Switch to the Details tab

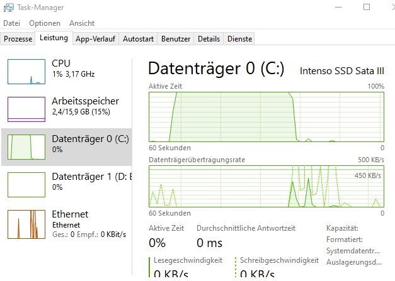(x=209, y=39)
